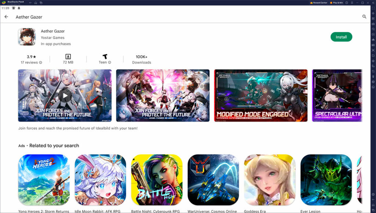
Task: Open the Modified Mode Engaged screenshot
Action: [261, 95]
